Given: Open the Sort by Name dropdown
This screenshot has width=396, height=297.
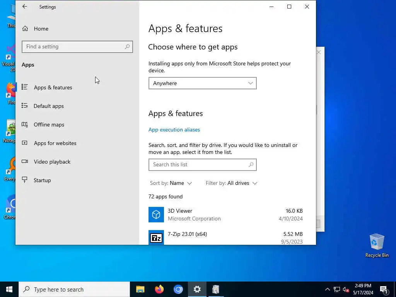Looking at the screenshot, I should pyautogui.click(x=171, y=183).
